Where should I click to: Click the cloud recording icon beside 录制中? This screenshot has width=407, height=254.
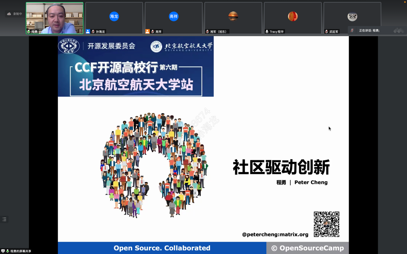9,14
